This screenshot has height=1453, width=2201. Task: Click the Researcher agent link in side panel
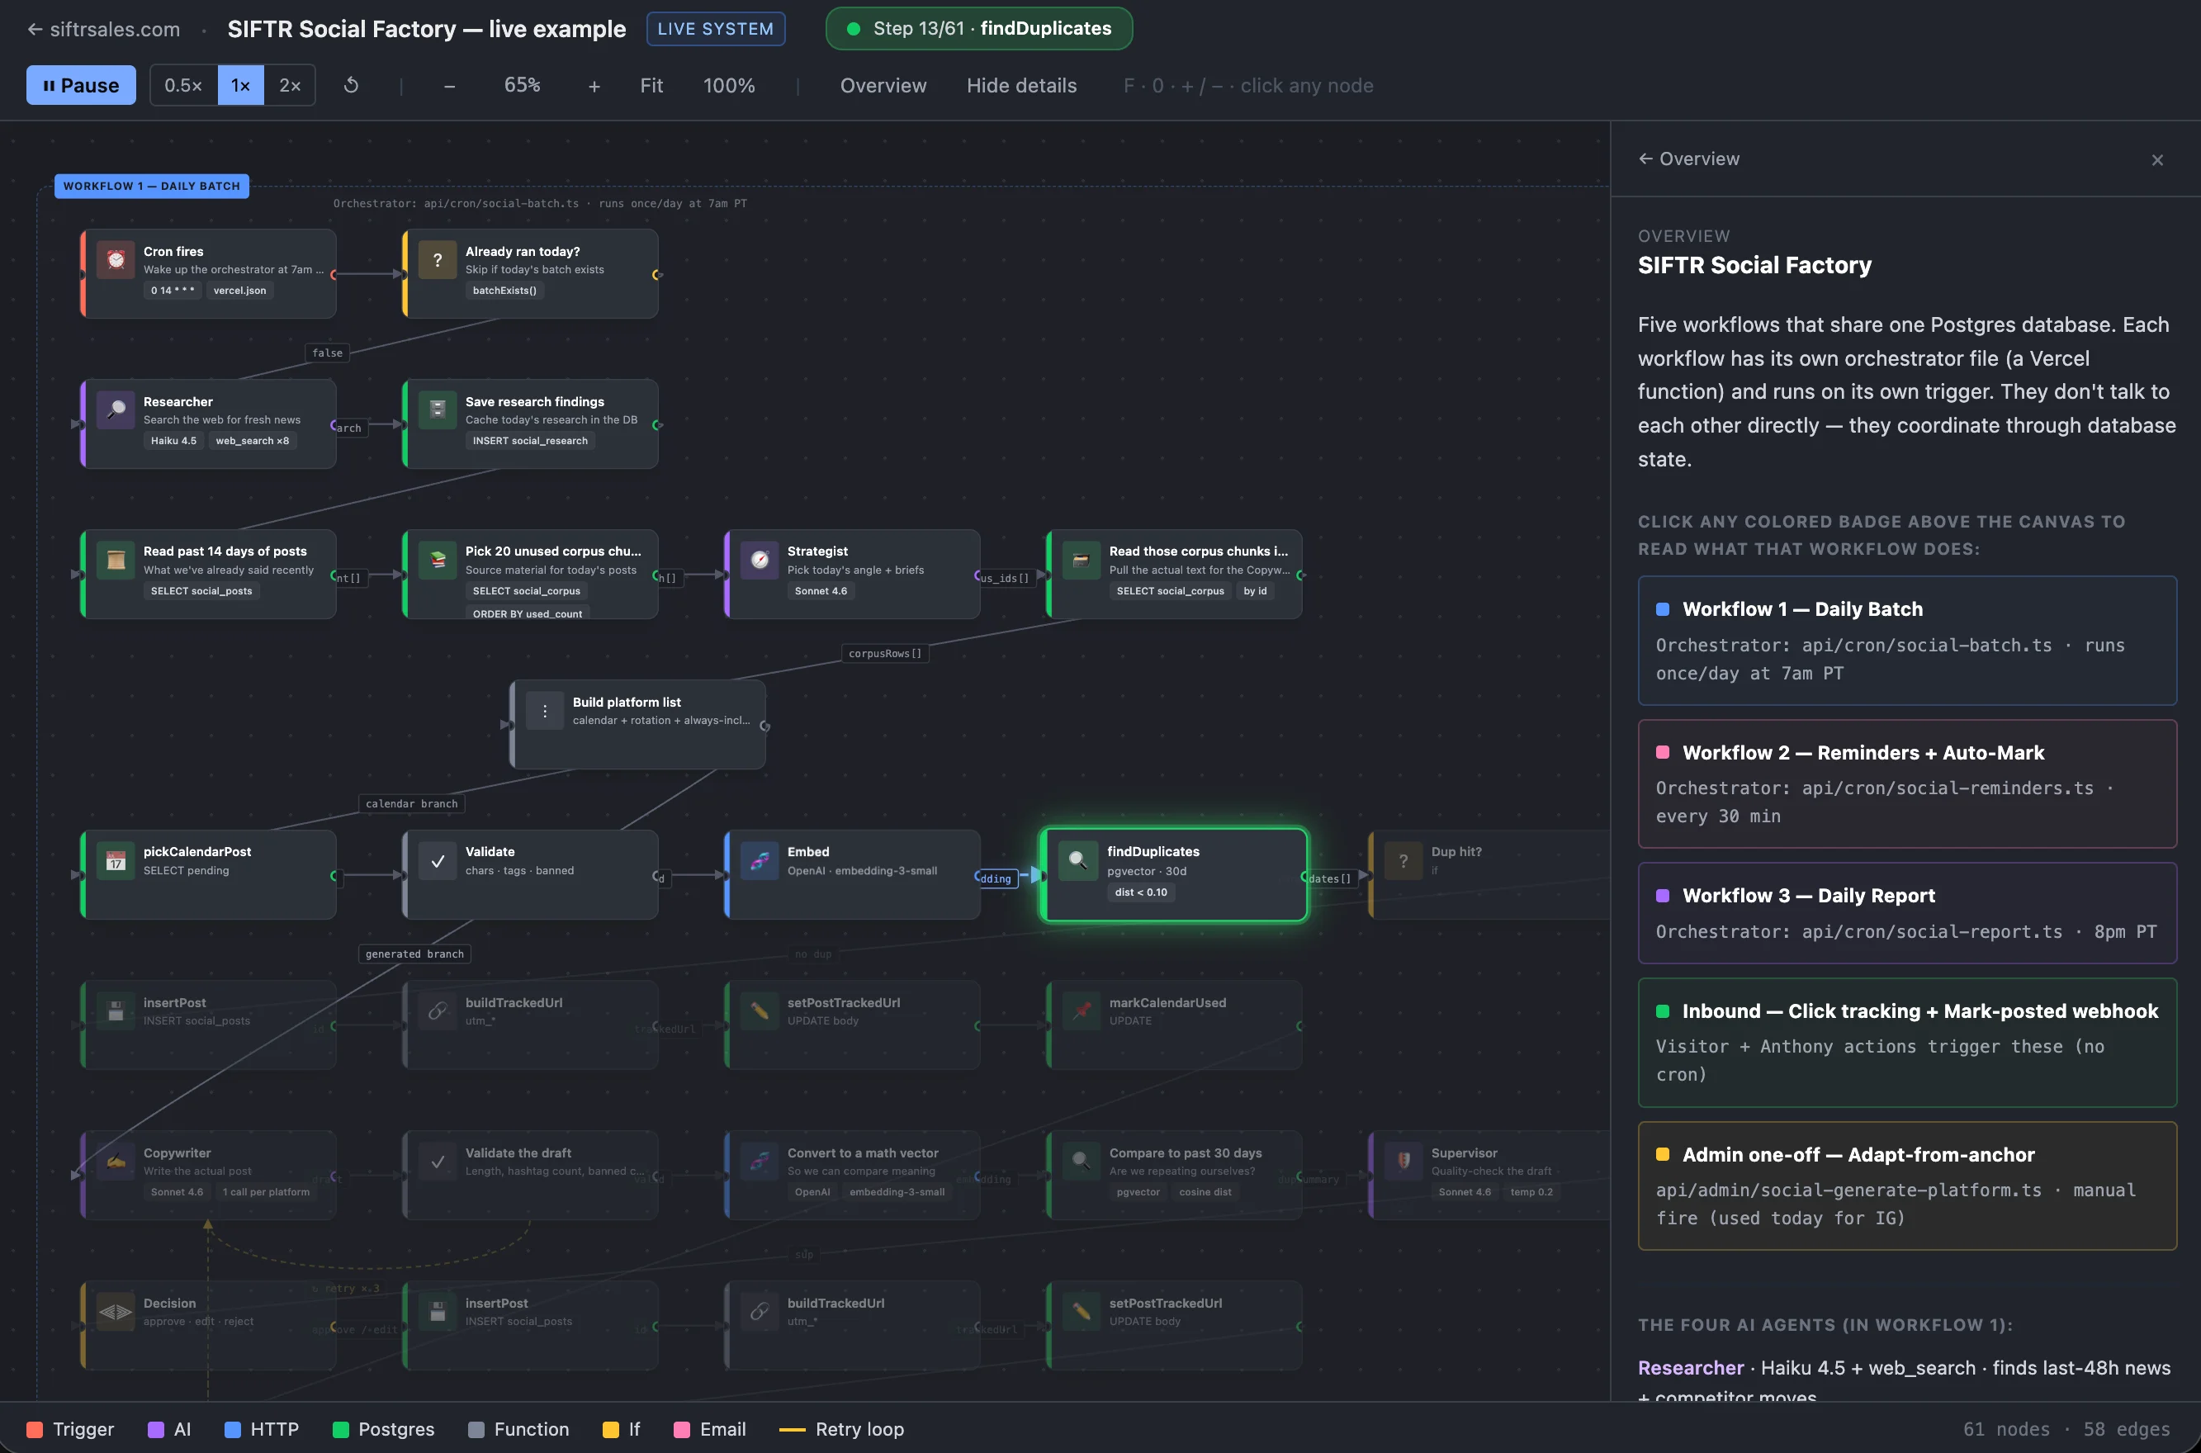[1690, 1368]
